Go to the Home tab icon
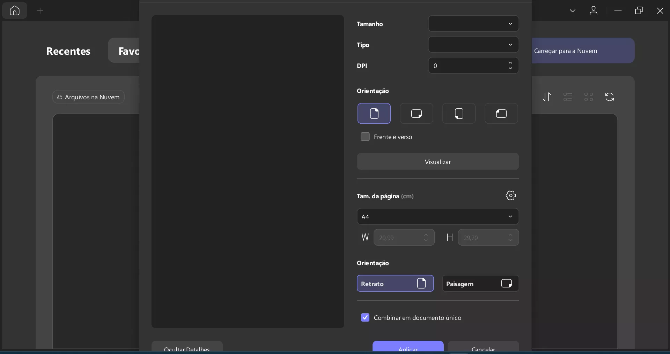 (15, 11)
